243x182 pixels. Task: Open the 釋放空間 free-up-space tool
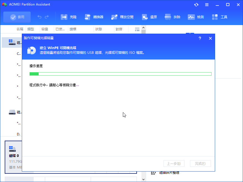122,17
